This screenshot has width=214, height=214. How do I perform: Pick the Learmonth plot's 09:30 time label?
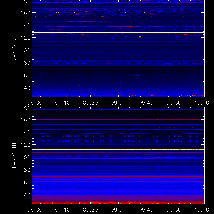tap(118, 210)
